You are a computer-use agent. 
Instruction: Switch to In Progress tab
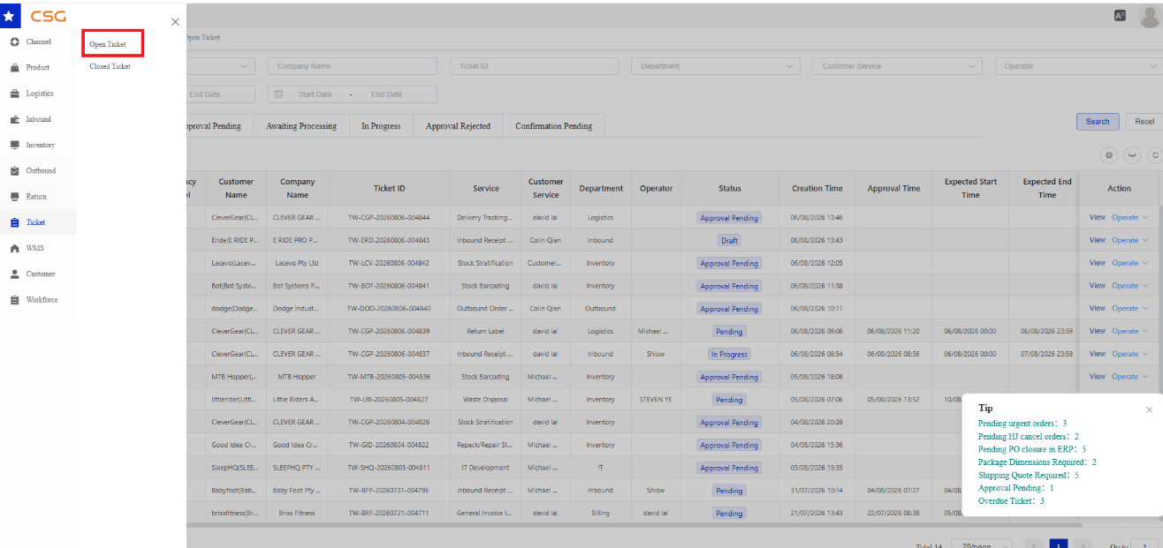381,126
